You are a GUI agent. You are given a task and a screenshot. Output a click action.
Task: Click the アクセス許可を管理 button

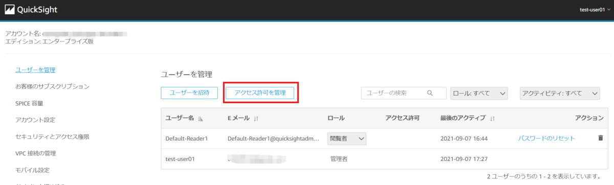tap(260, 92)
